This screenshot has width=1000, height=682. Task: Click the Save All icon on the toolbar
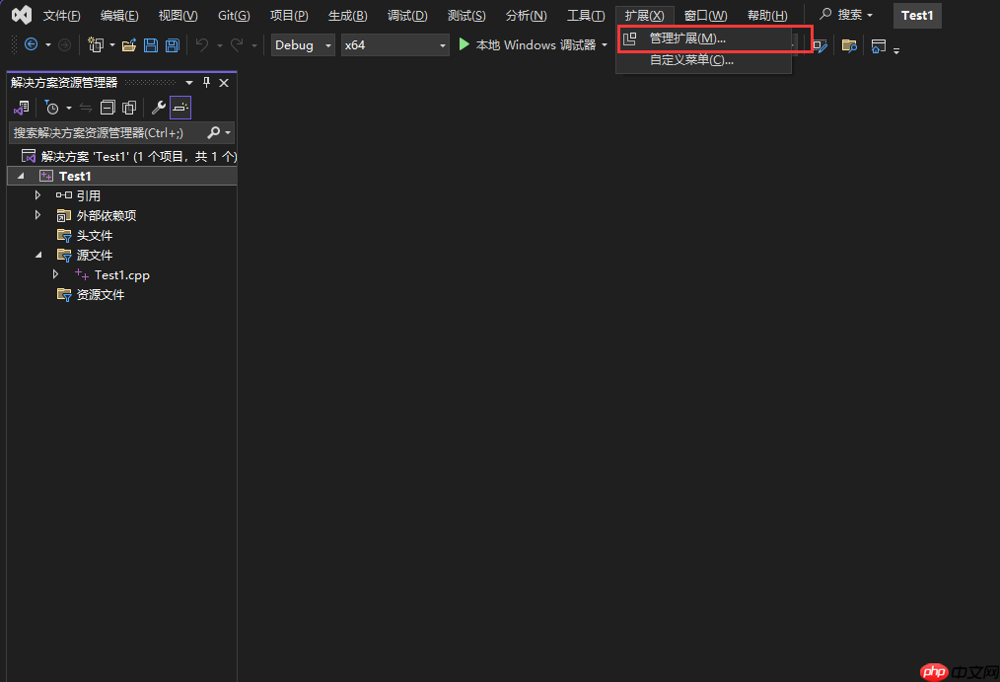(x=172, y=44)
